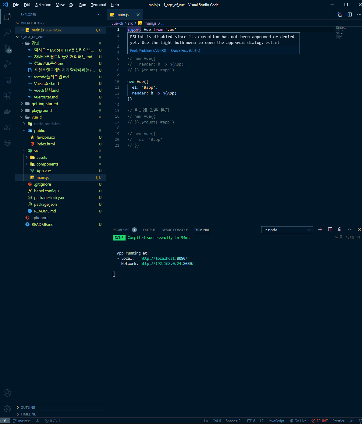The image size is (362, 424).
Task: Open Source Control view with 37 badge
Action: tap(7, 48)
